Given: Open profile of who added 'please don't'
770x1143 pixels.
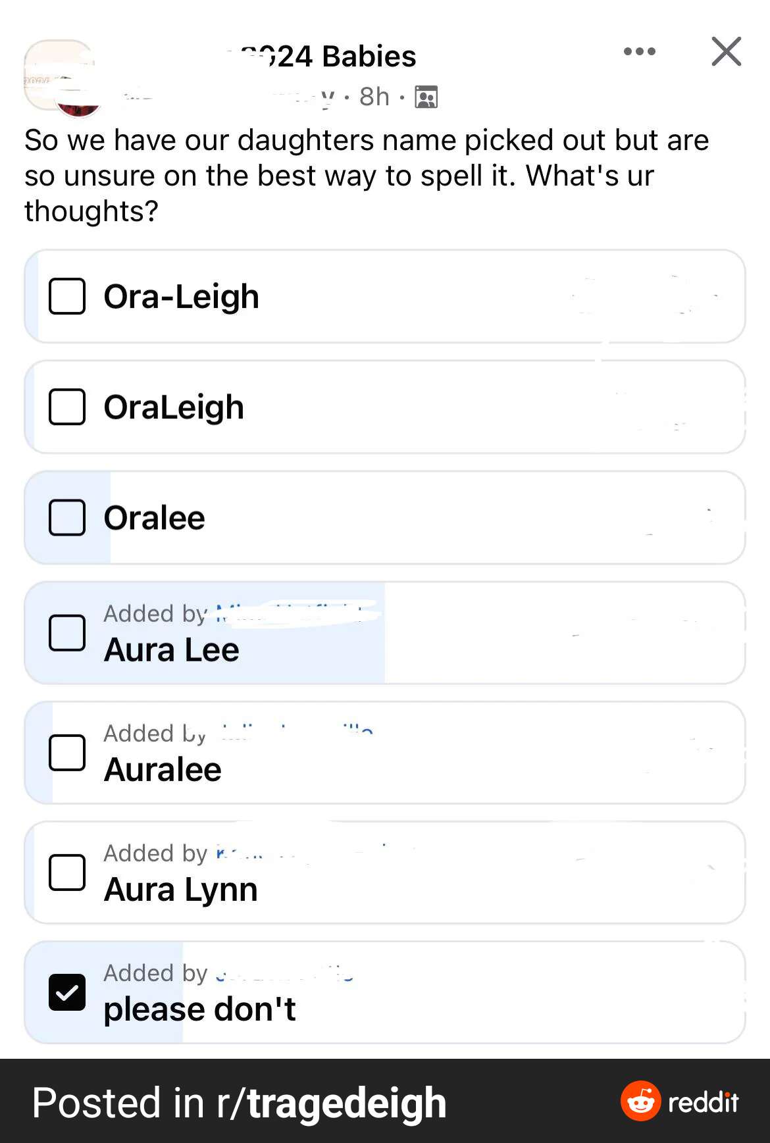Looking at the screenshot, I should click(x=284, y=973).
